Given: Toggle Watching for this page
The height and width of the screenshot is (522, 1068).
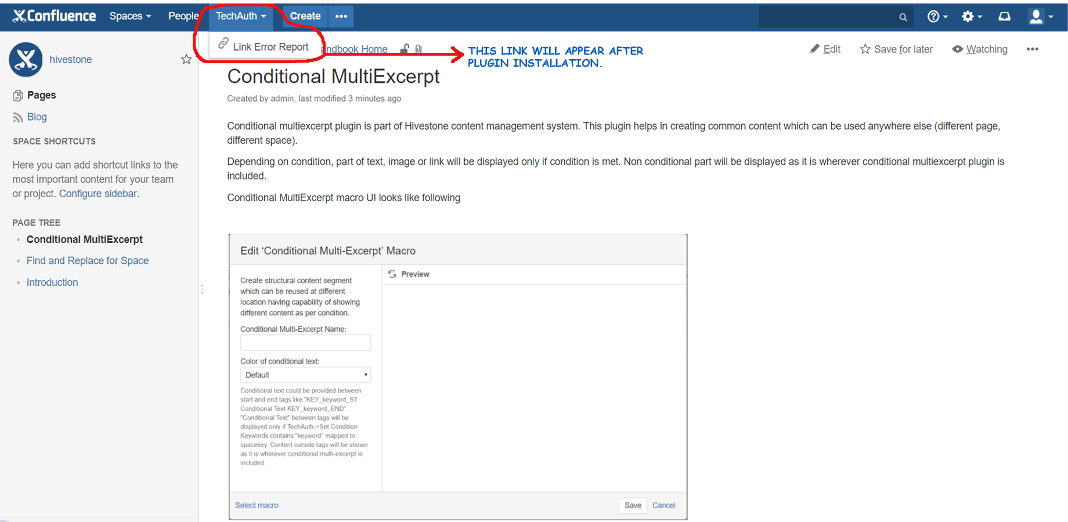Looking at the screenshot, I should 980,49.
